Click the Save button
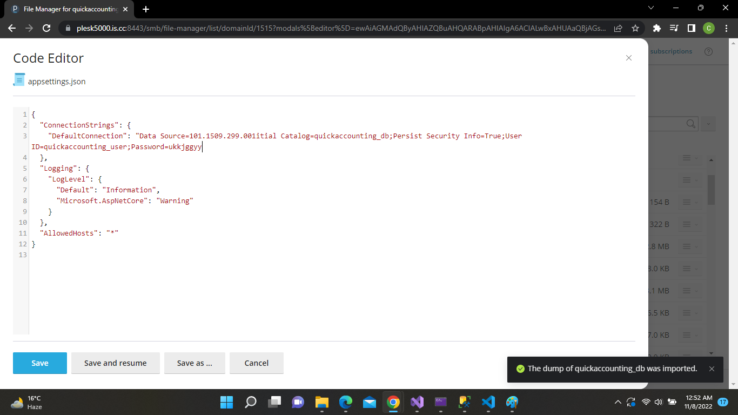 point(39,363)
